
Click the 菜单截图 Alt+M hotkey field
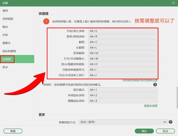tap(123, 53)
